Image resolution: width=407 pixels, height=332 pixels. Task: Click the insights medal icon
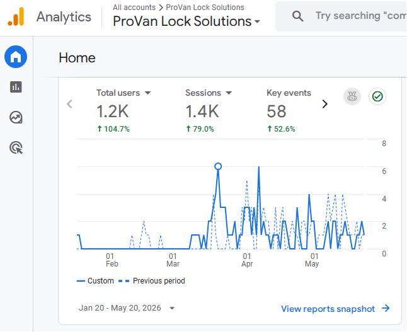coord(352,96)
